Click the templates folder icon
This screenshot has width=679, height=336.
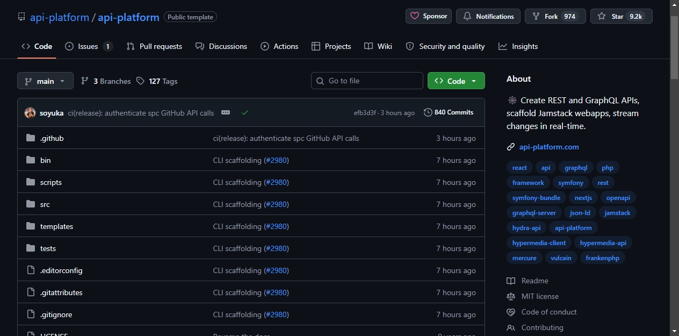coord(31,226)
